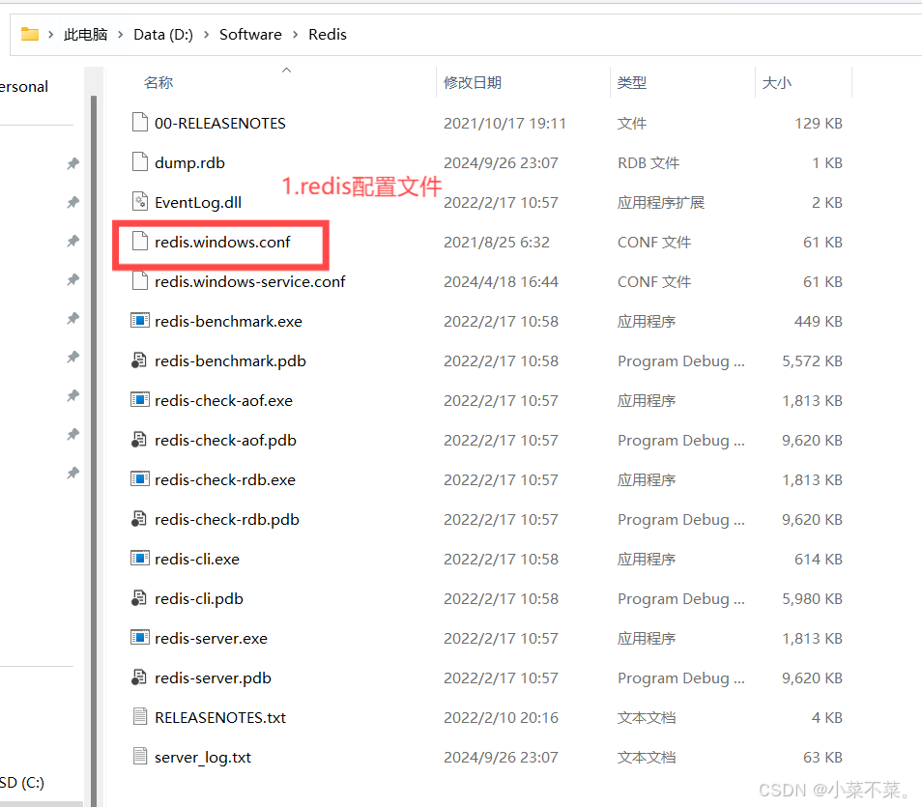Sort files by the 修改日期 column header
Image resolution: width=922 pixels, height=807 pixels.
[473, 83]
